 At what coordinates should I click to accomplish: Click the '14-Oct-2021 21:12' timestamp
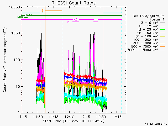[x=156, y=124]
